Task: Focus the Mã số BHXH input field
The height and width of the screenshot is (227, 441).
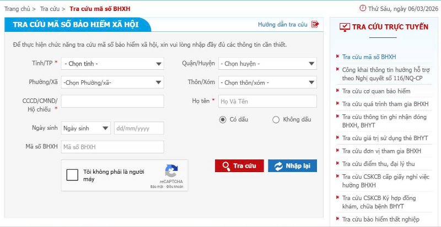Action: pos(112,147)
